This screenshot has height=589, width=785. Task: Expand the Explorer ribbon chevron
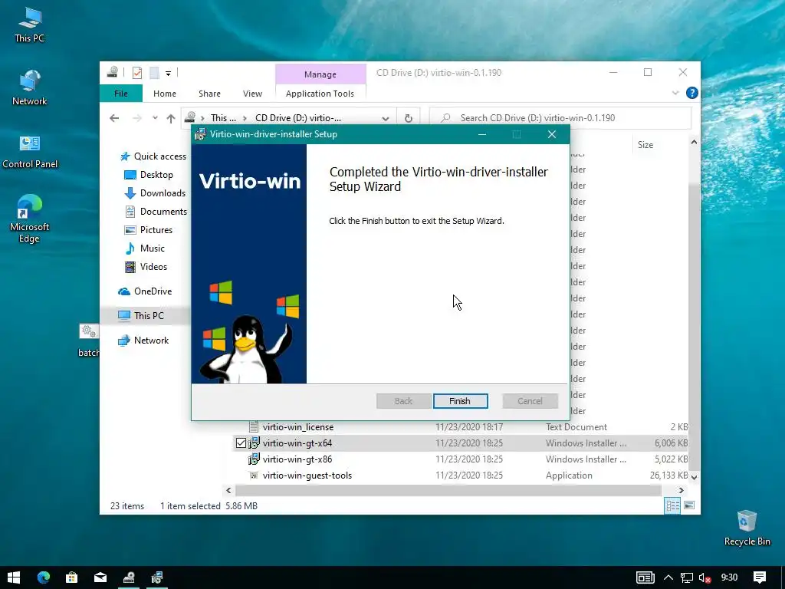(675, 93)
